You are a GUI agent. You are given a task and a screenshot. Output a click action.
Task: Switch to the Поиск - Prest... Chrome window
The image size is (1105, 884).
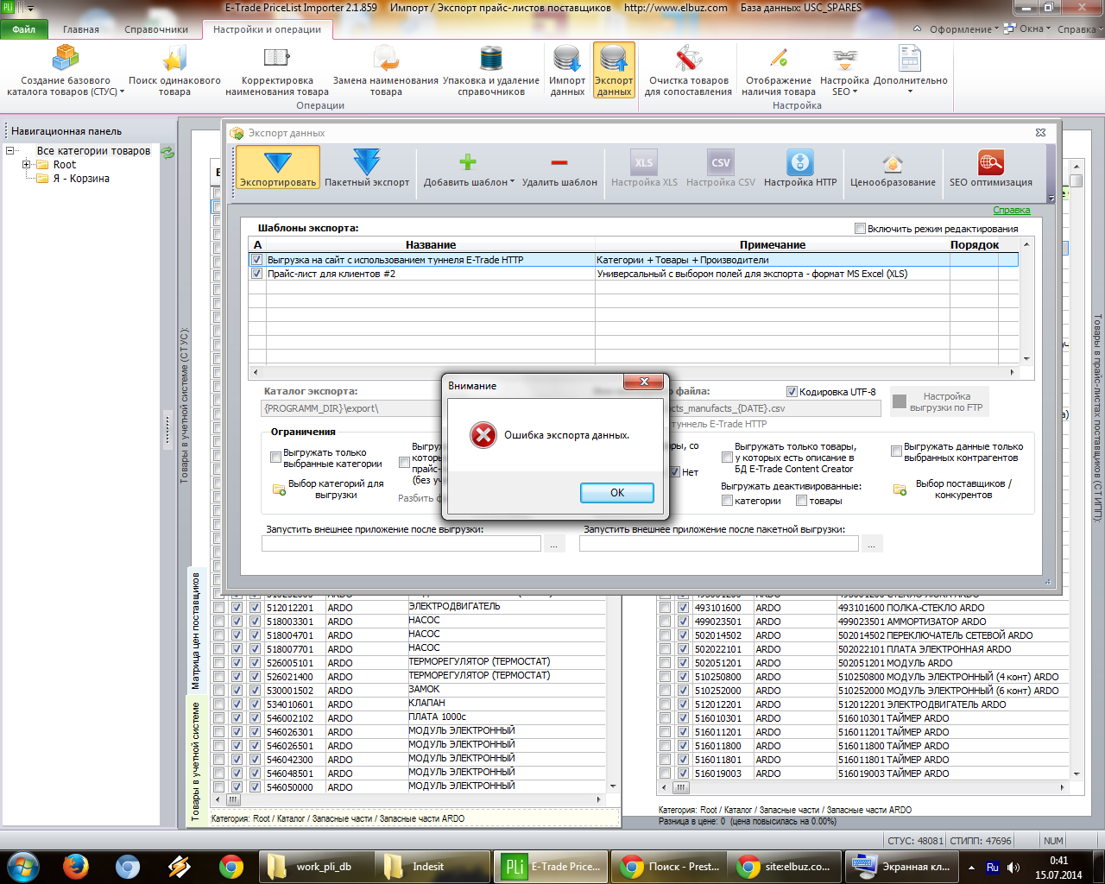click(x=667, y=867)
